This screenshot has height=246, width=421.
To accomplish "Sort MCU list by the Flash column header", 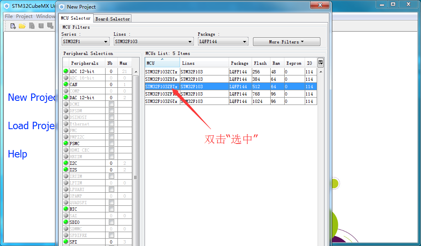I will 260,63.
